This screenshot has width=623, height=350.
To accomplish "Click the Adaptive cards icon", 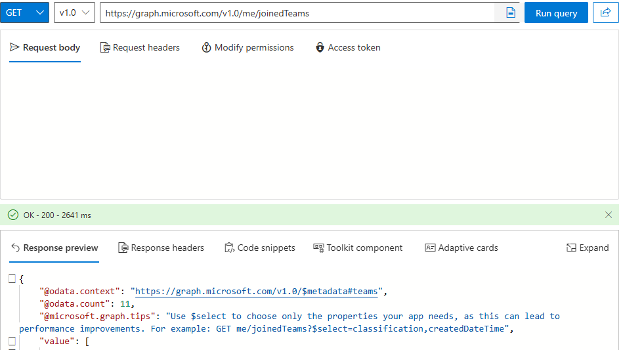I will tap(430, 248).
